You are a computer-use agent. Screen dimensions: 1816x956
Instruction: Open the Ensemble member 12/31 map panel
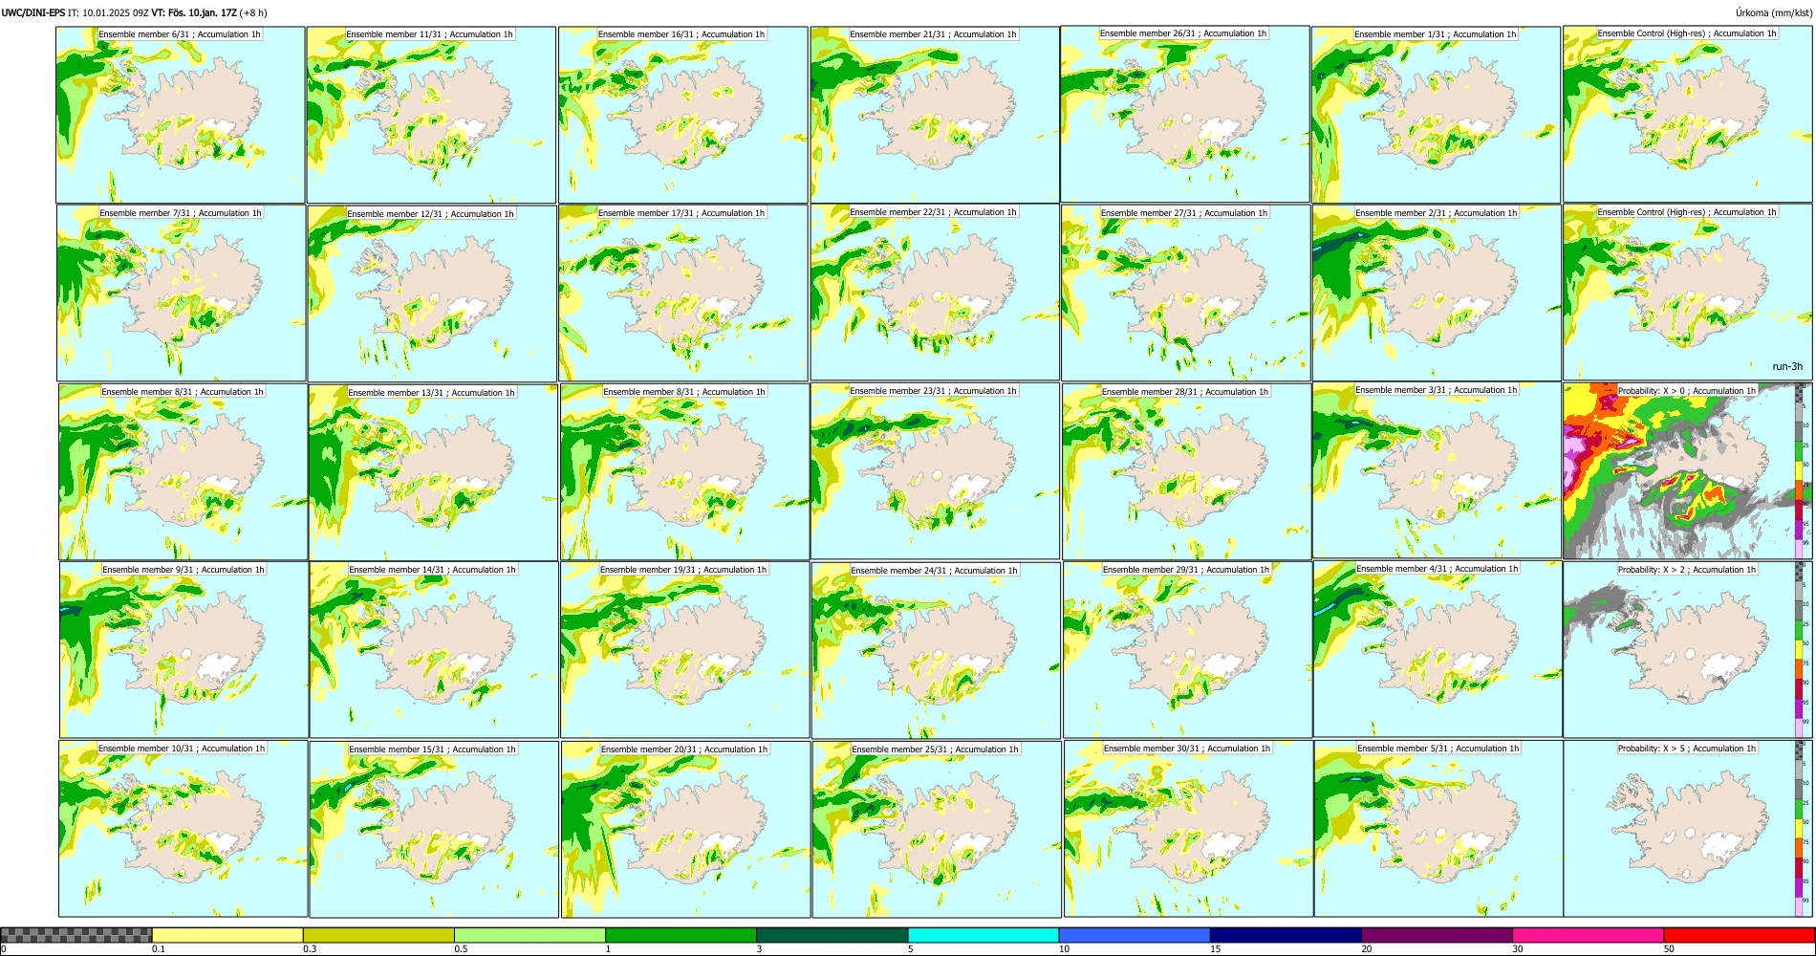coord(432,293)
